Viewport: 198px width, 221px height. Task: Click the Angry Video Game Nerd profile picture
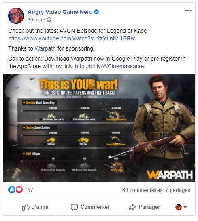[x=16, y=16]
